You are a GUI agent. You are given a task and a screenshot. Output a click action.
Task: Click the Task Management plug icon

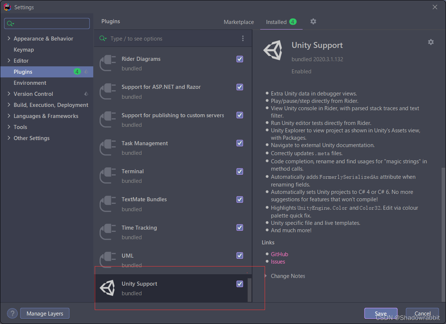108,148
